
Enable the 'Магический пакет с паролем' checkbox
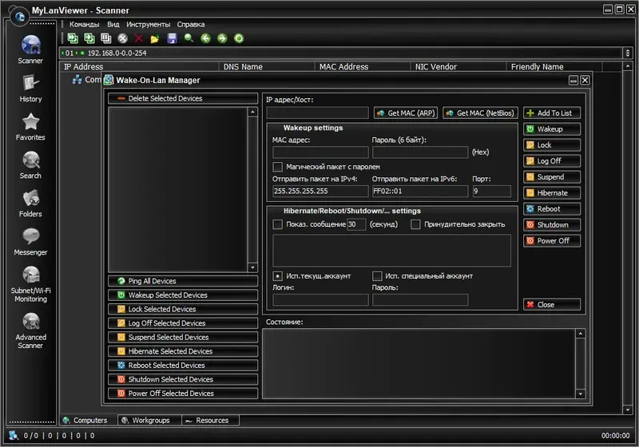(x=277, y=167)
